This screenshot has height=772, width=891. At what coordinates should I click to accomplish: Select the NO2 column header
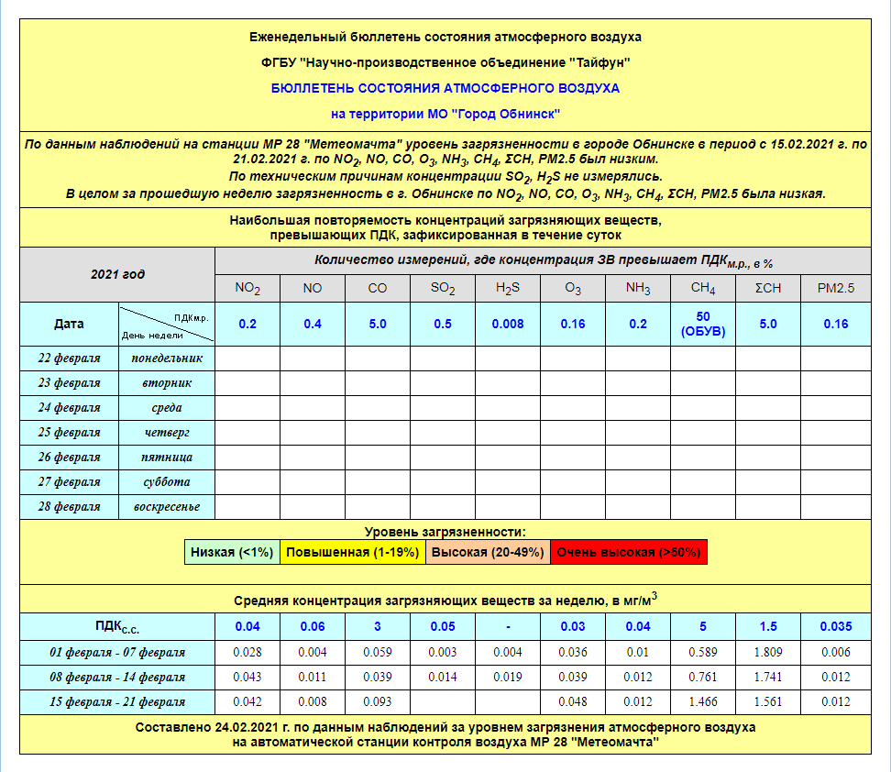click(247, 288)
